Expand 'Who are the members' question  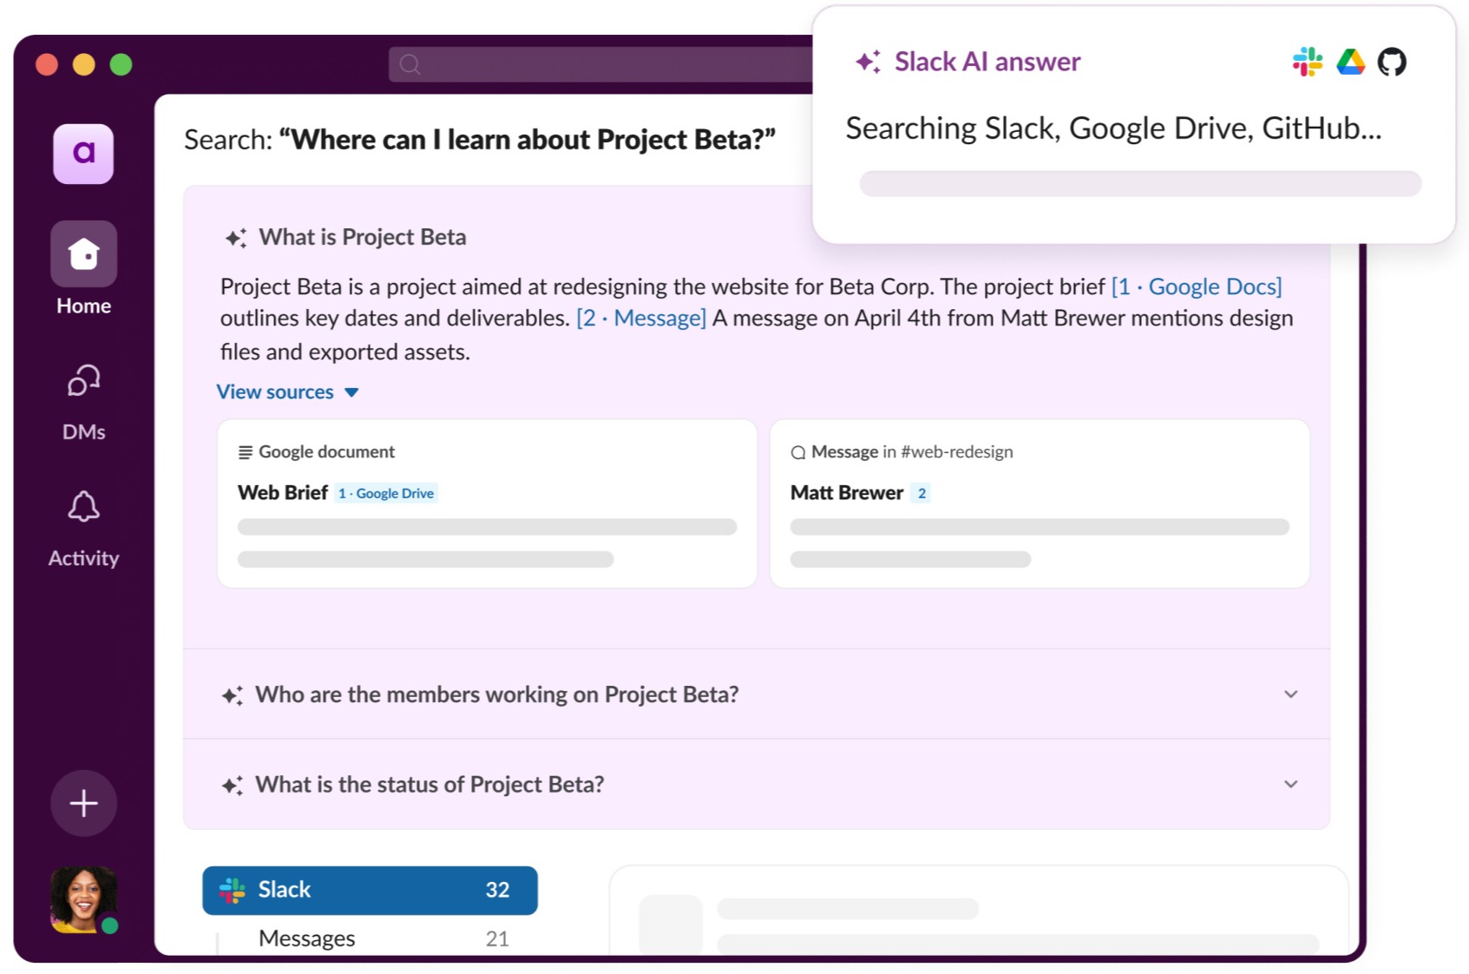[1290, 694]
